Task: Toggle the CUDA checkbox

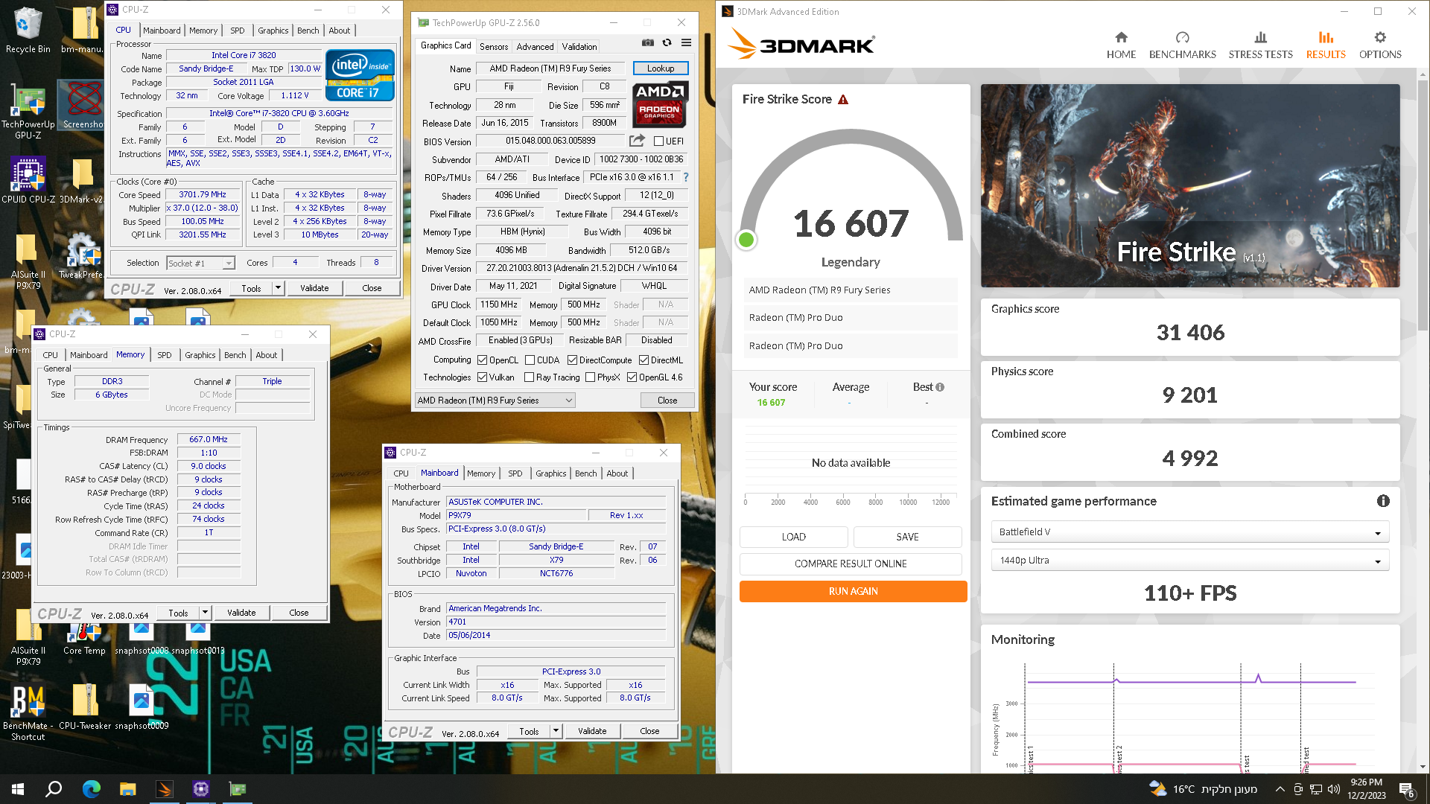Action: click(x=530, y=360)
